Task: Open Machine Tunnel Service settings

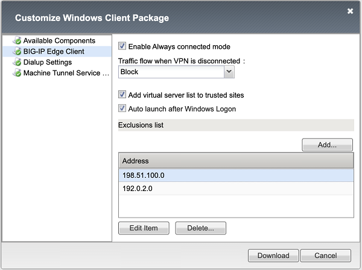Action: click(x=66, y=73)
